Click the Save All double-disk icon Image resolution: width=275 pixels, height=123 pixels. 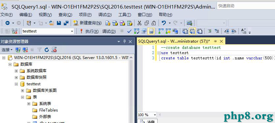click(66, 23)
